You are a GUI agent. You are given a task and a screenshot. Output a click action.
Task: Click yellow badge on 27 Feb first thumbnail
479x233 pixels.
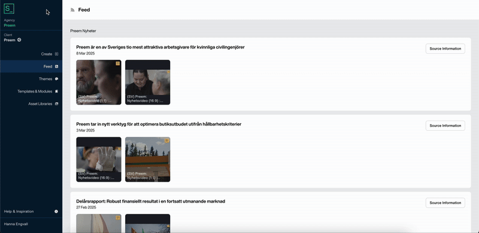[x=117, y=217]
